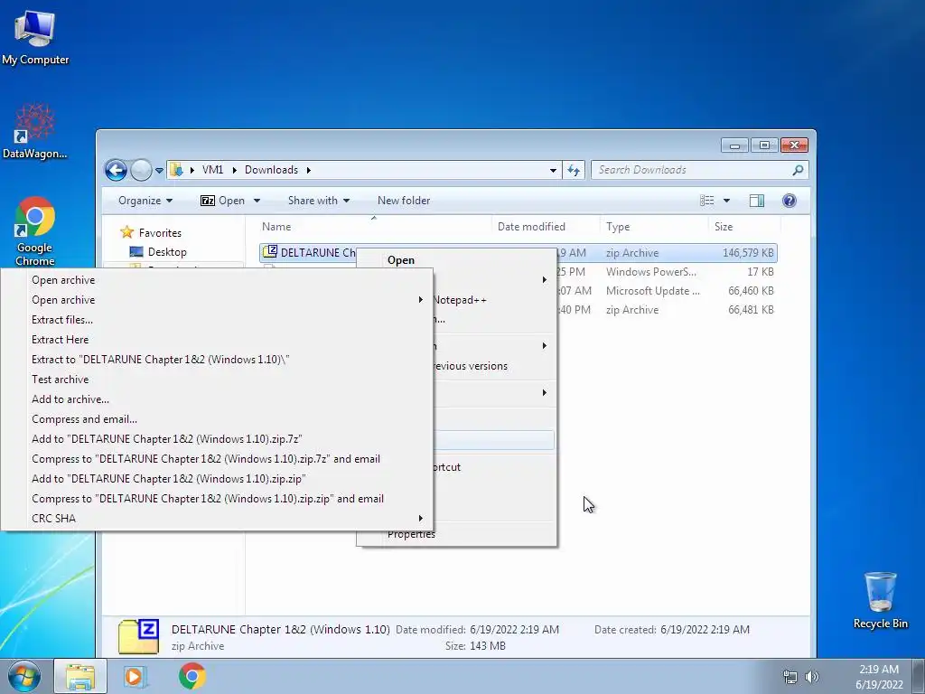
Task: Change the view with the views icon
Action: pos(706,201)
